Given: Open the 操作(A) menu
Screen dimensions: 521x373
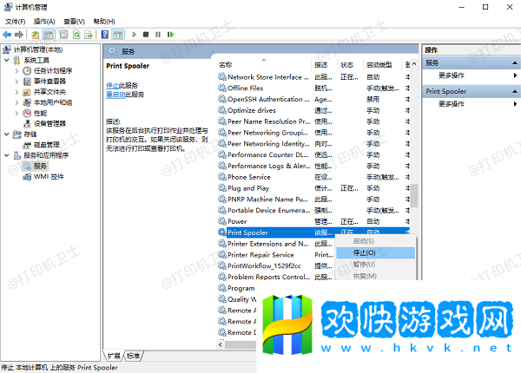Looking at the screenshot, I should 44,22.
